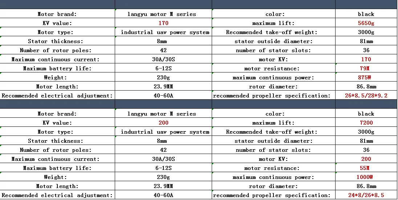Select '40-60A' in the 200 KV table

(163, 195)
